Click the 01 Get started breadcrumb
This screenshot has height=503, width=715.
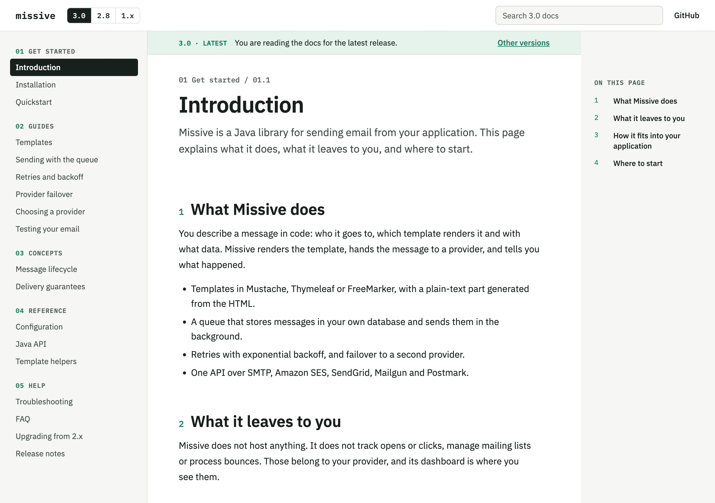click(x=209, y=80)
